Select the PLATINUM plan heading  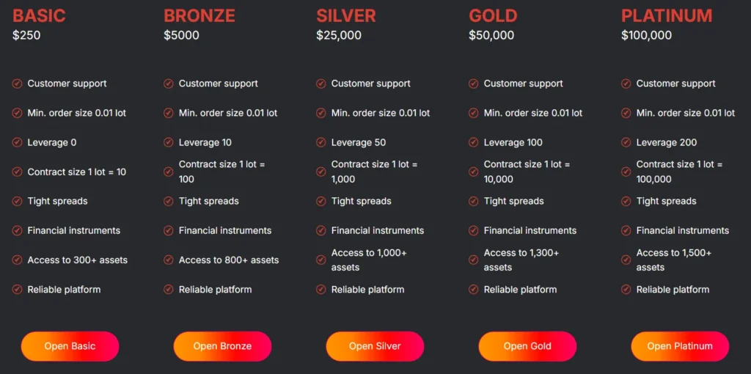667,15
